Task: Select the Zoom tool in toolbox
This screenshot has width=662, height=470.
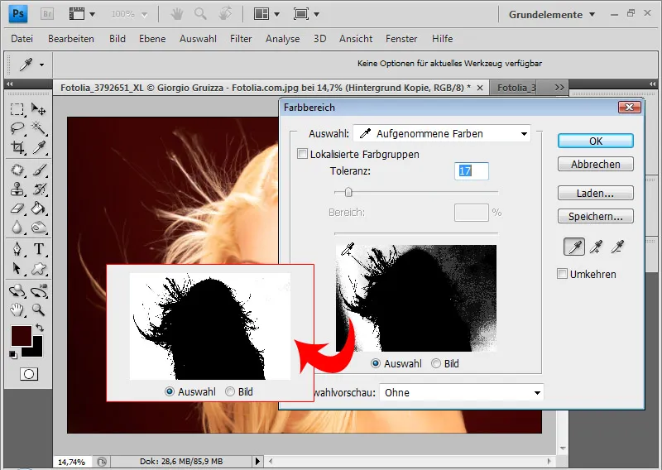Action: pos(38,310)
